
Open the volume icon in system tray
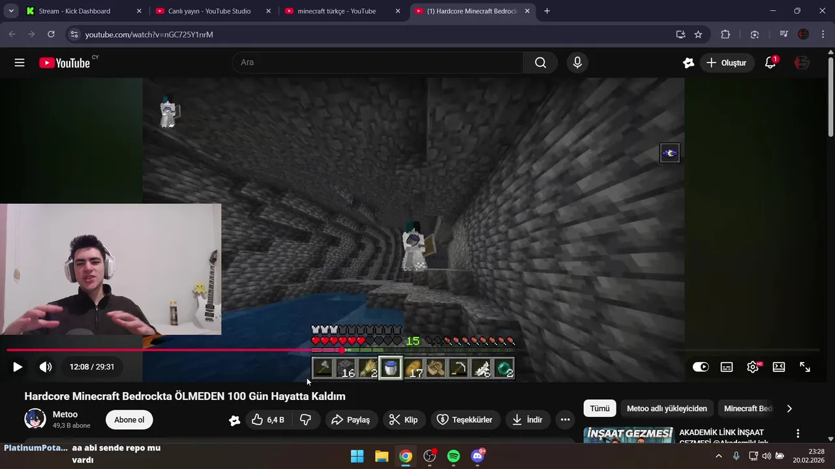[767, 456]
